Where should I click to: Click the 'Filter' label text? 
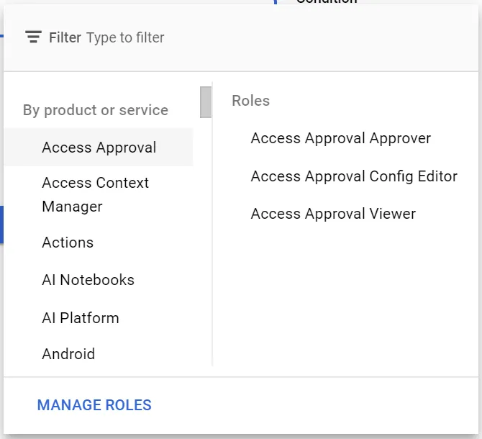[65, 37]
